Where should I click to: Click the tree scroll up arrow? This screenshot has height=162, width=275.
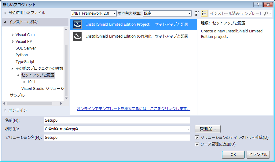pyautogui.click(x=66, y=29)
